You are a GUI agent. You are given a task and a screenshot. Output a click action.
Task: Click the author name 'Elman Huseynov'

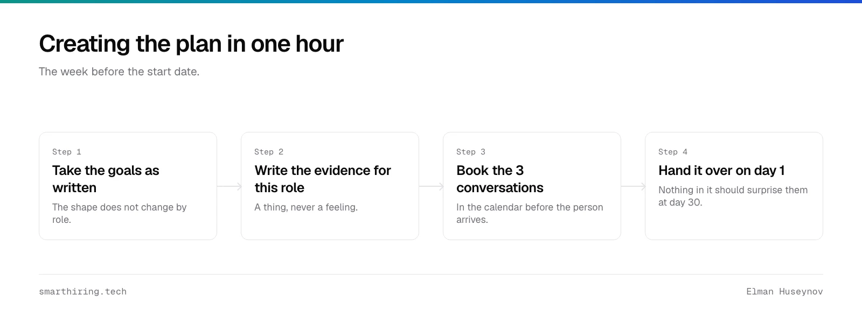click(784, 291)
